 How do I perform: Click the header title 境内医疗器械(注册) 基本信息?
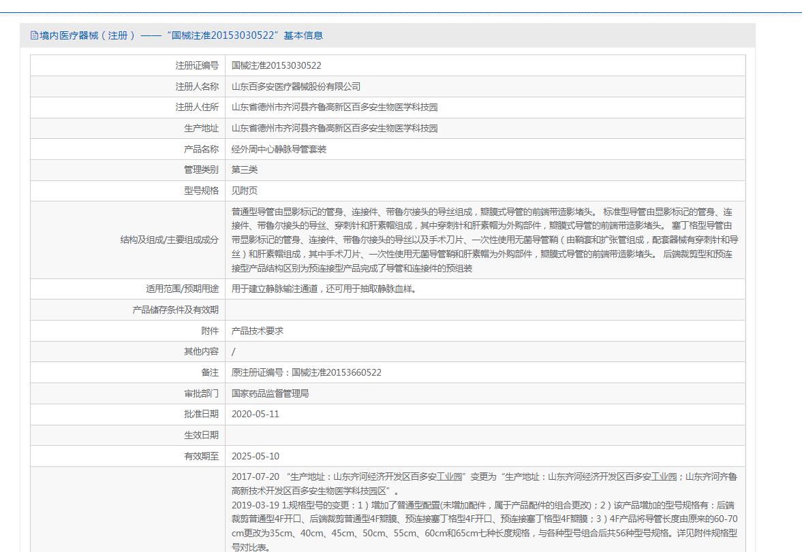tap(181, 35)
